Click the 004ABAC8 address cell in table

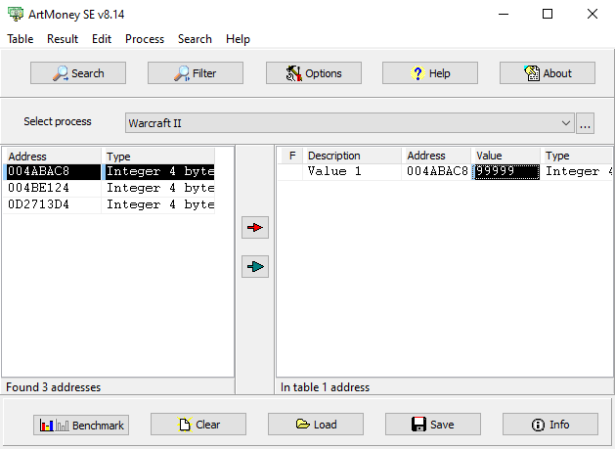436,171
